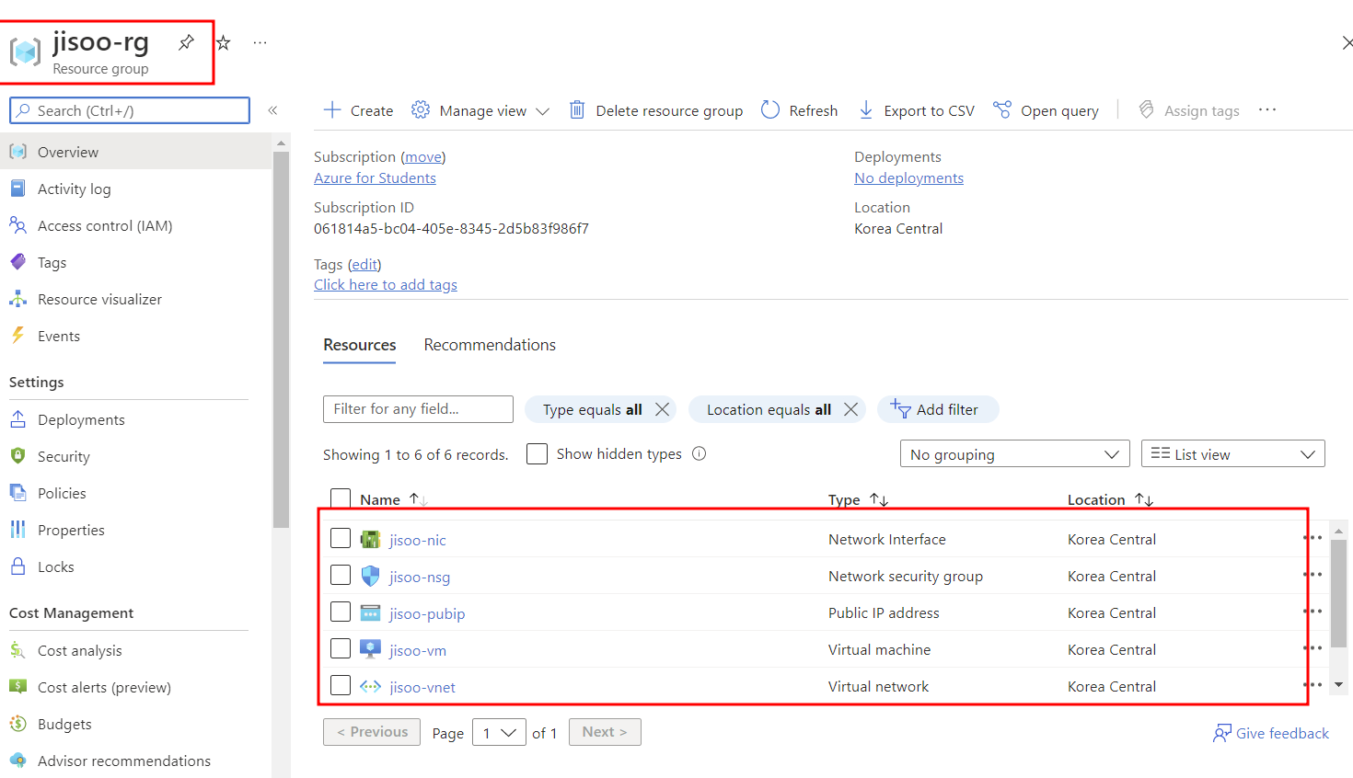This screenshot has width=1353, height=778.
Task: Check the jisoo-nsg row checkbox
Action: 341,575
